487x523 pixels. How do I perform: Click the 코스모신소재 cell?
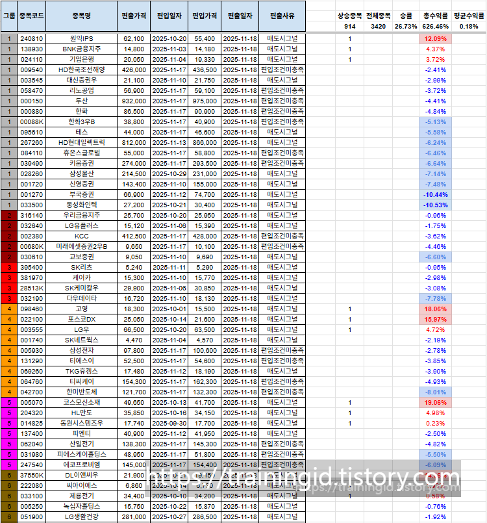[x=82, y=403]
